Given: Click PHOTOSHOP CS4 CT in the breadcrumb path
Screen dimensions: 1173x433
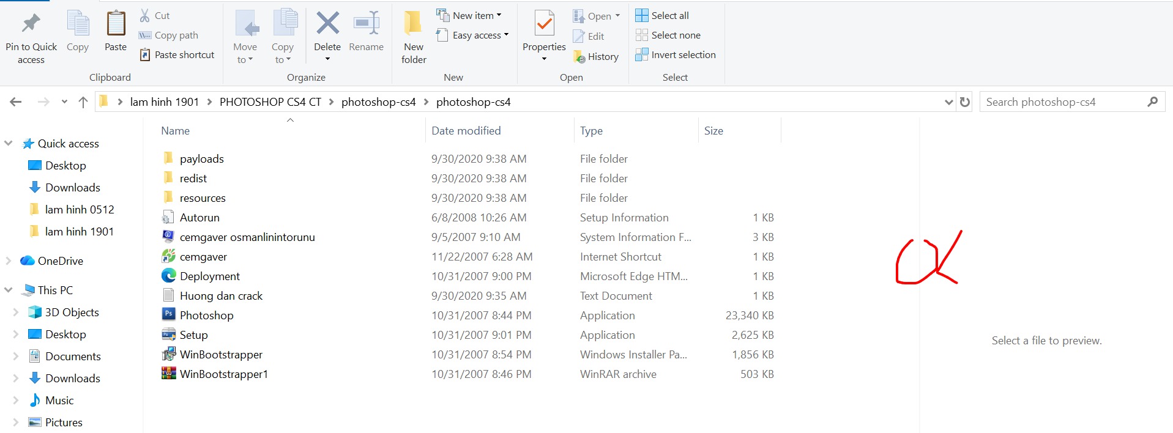Looking at the screenshot, I should pos(270,102).
